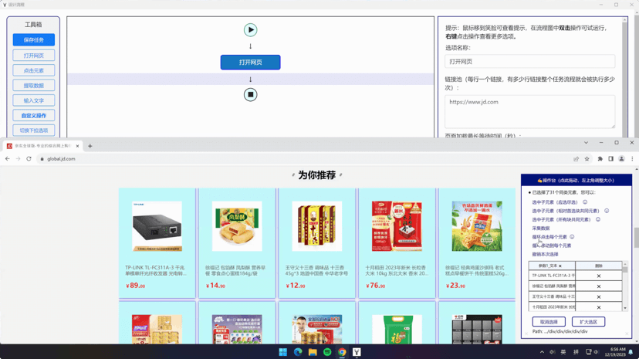
Task: Delete the 徐福记 包馅酥 row
Action: [x=599, y=286]
